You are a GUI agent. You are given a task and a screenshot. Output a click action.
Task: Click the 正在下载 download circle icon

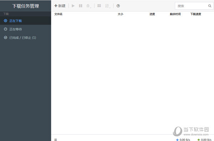5,21
